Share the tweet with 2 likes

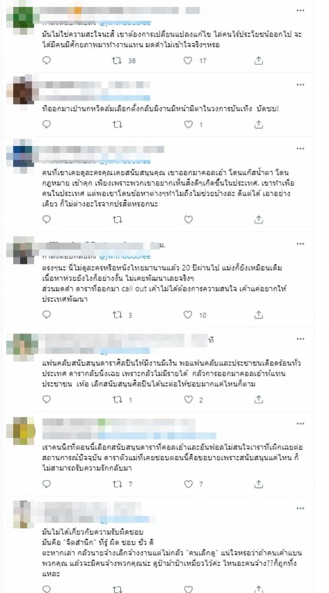pyautogui.click(x=258, y=399)
